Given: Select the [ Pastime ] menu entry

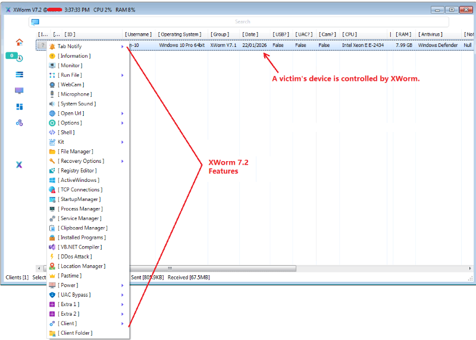Looking at the screenshot, I should (88, 276).
